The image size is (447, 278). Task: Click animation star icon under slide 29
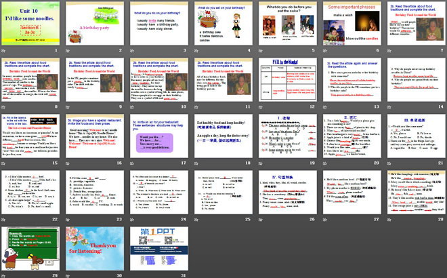[x=4, y=274]
